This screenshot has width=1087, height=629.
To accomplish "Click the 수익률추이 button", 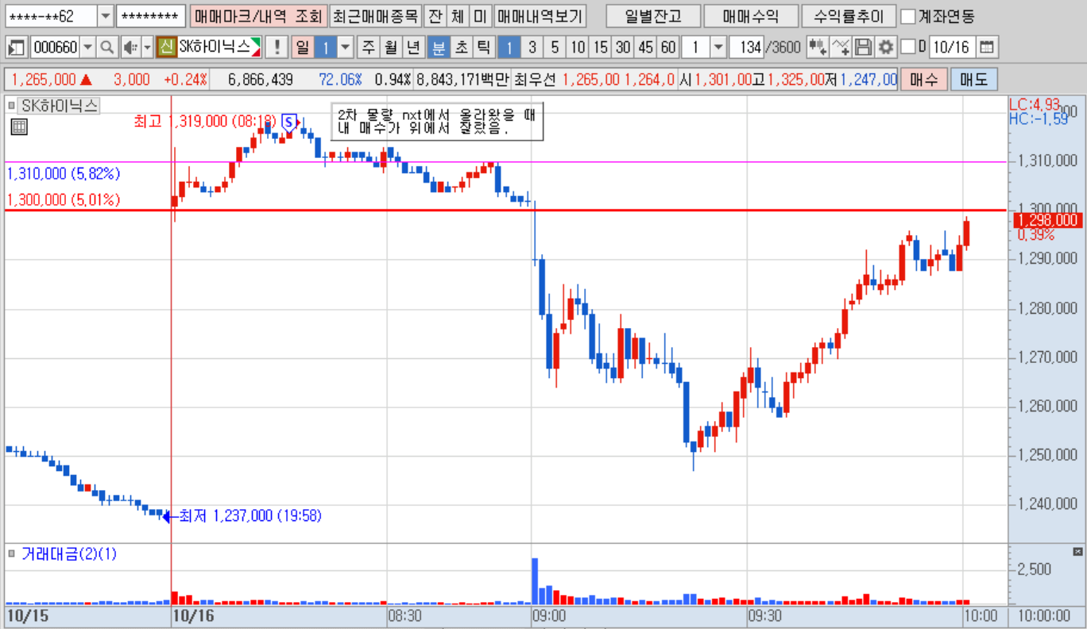I will [x=849, y=17].
